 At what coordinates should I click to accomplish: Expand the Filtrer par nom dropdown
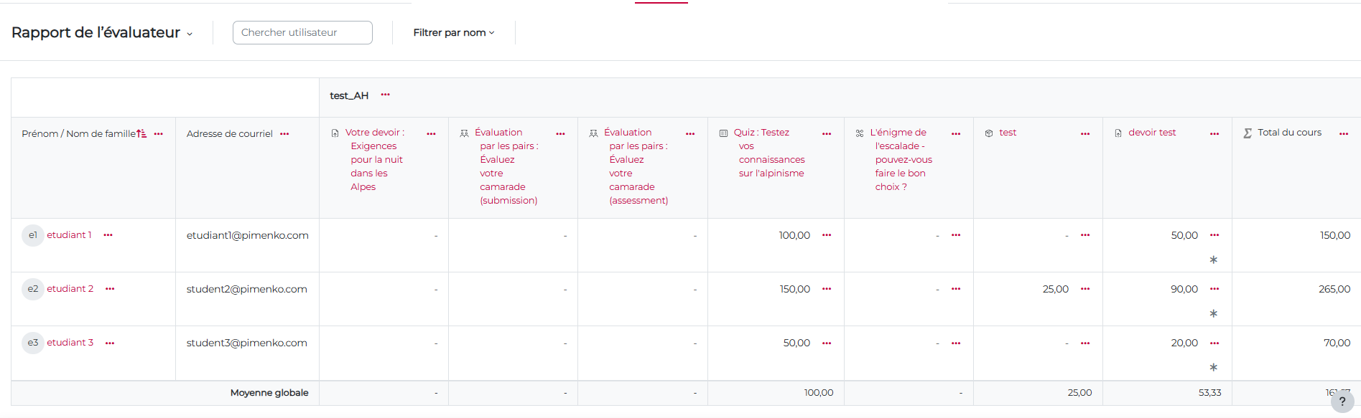click(453, 33)
